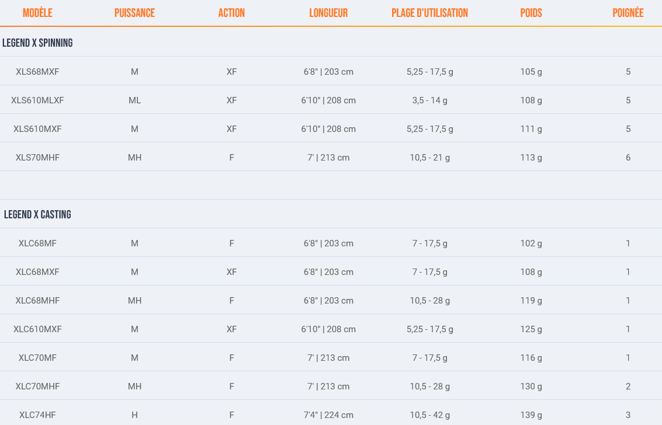Image resolution: width=662 pixels, height=425 pixels.
Task: Click the 3,5 - 14 g range cell
Action: 429,100
